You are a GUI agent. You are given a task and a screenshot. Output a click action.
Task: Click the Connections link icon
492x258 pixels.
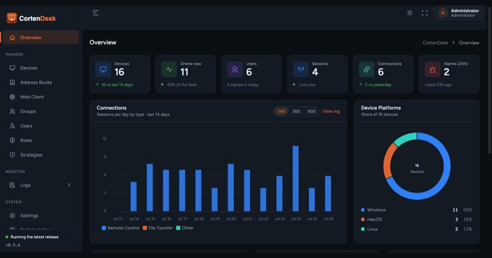[367, 70]
